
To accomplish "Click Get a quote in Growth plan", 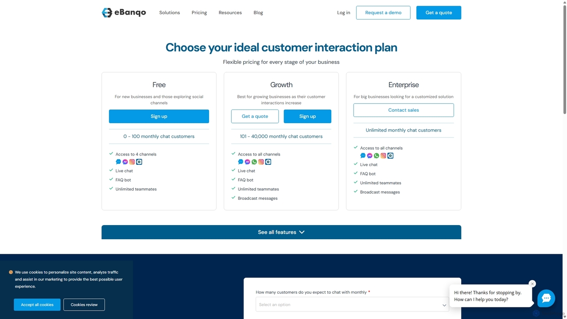I will (255, 116).
